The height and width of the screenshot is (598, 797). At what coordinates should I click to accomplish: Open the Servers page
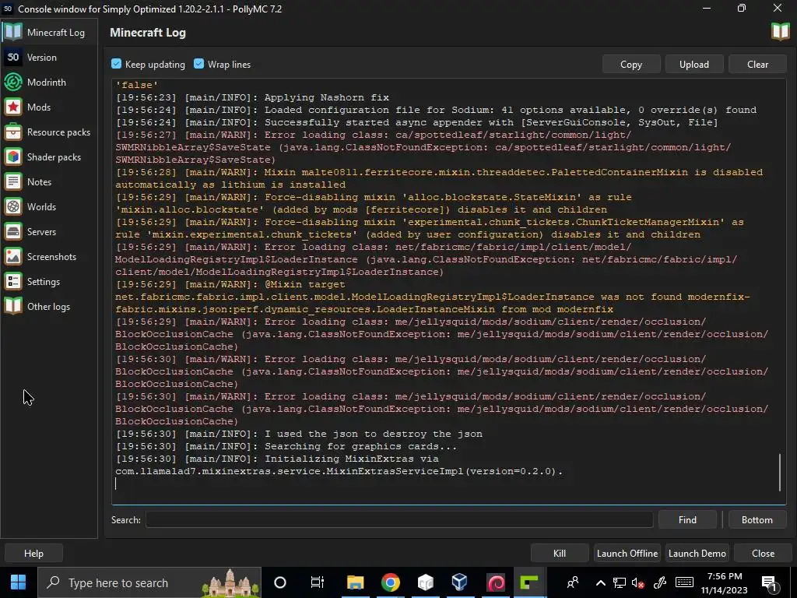coord(49,232)
